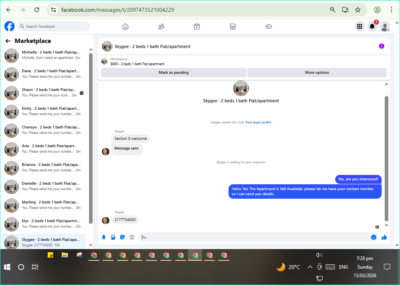
Task: Click message bubble '2177754020'
Action: (x=125, y=220)
